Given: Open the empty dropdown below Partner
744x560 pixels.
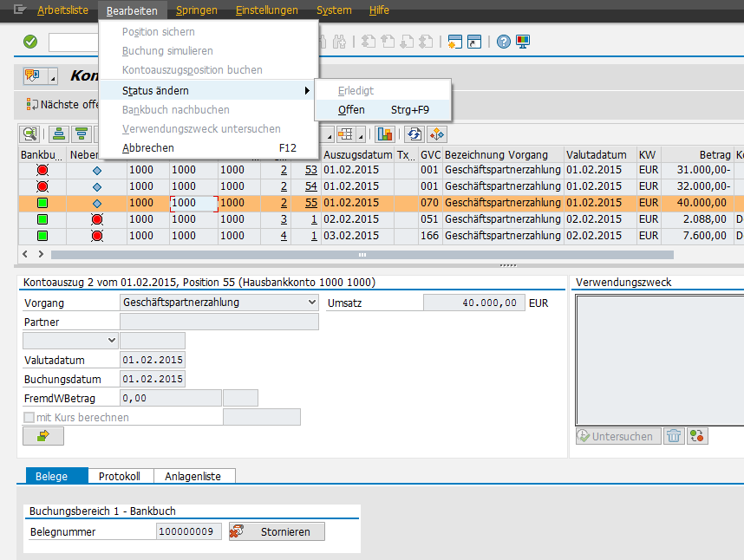Looking at the screenshot, I should point(110,341).
